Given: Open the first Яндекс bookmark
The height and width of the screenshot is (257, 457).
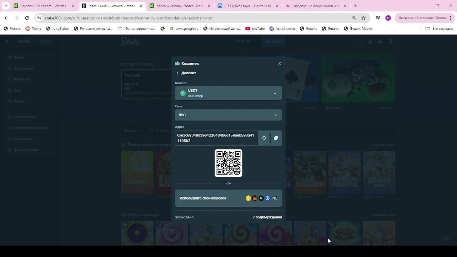Looking at the screenshot, I should pyautogui.click(x=12, y=29).
